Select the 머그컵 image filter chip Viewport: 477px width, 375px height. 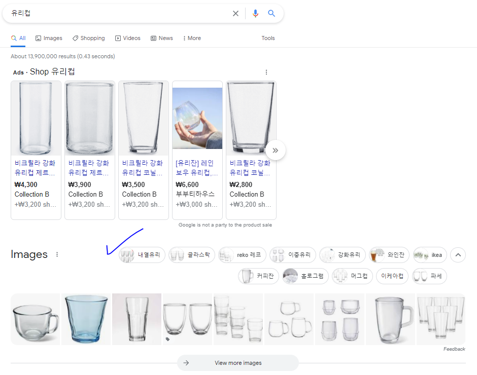(x=352, y=276)
